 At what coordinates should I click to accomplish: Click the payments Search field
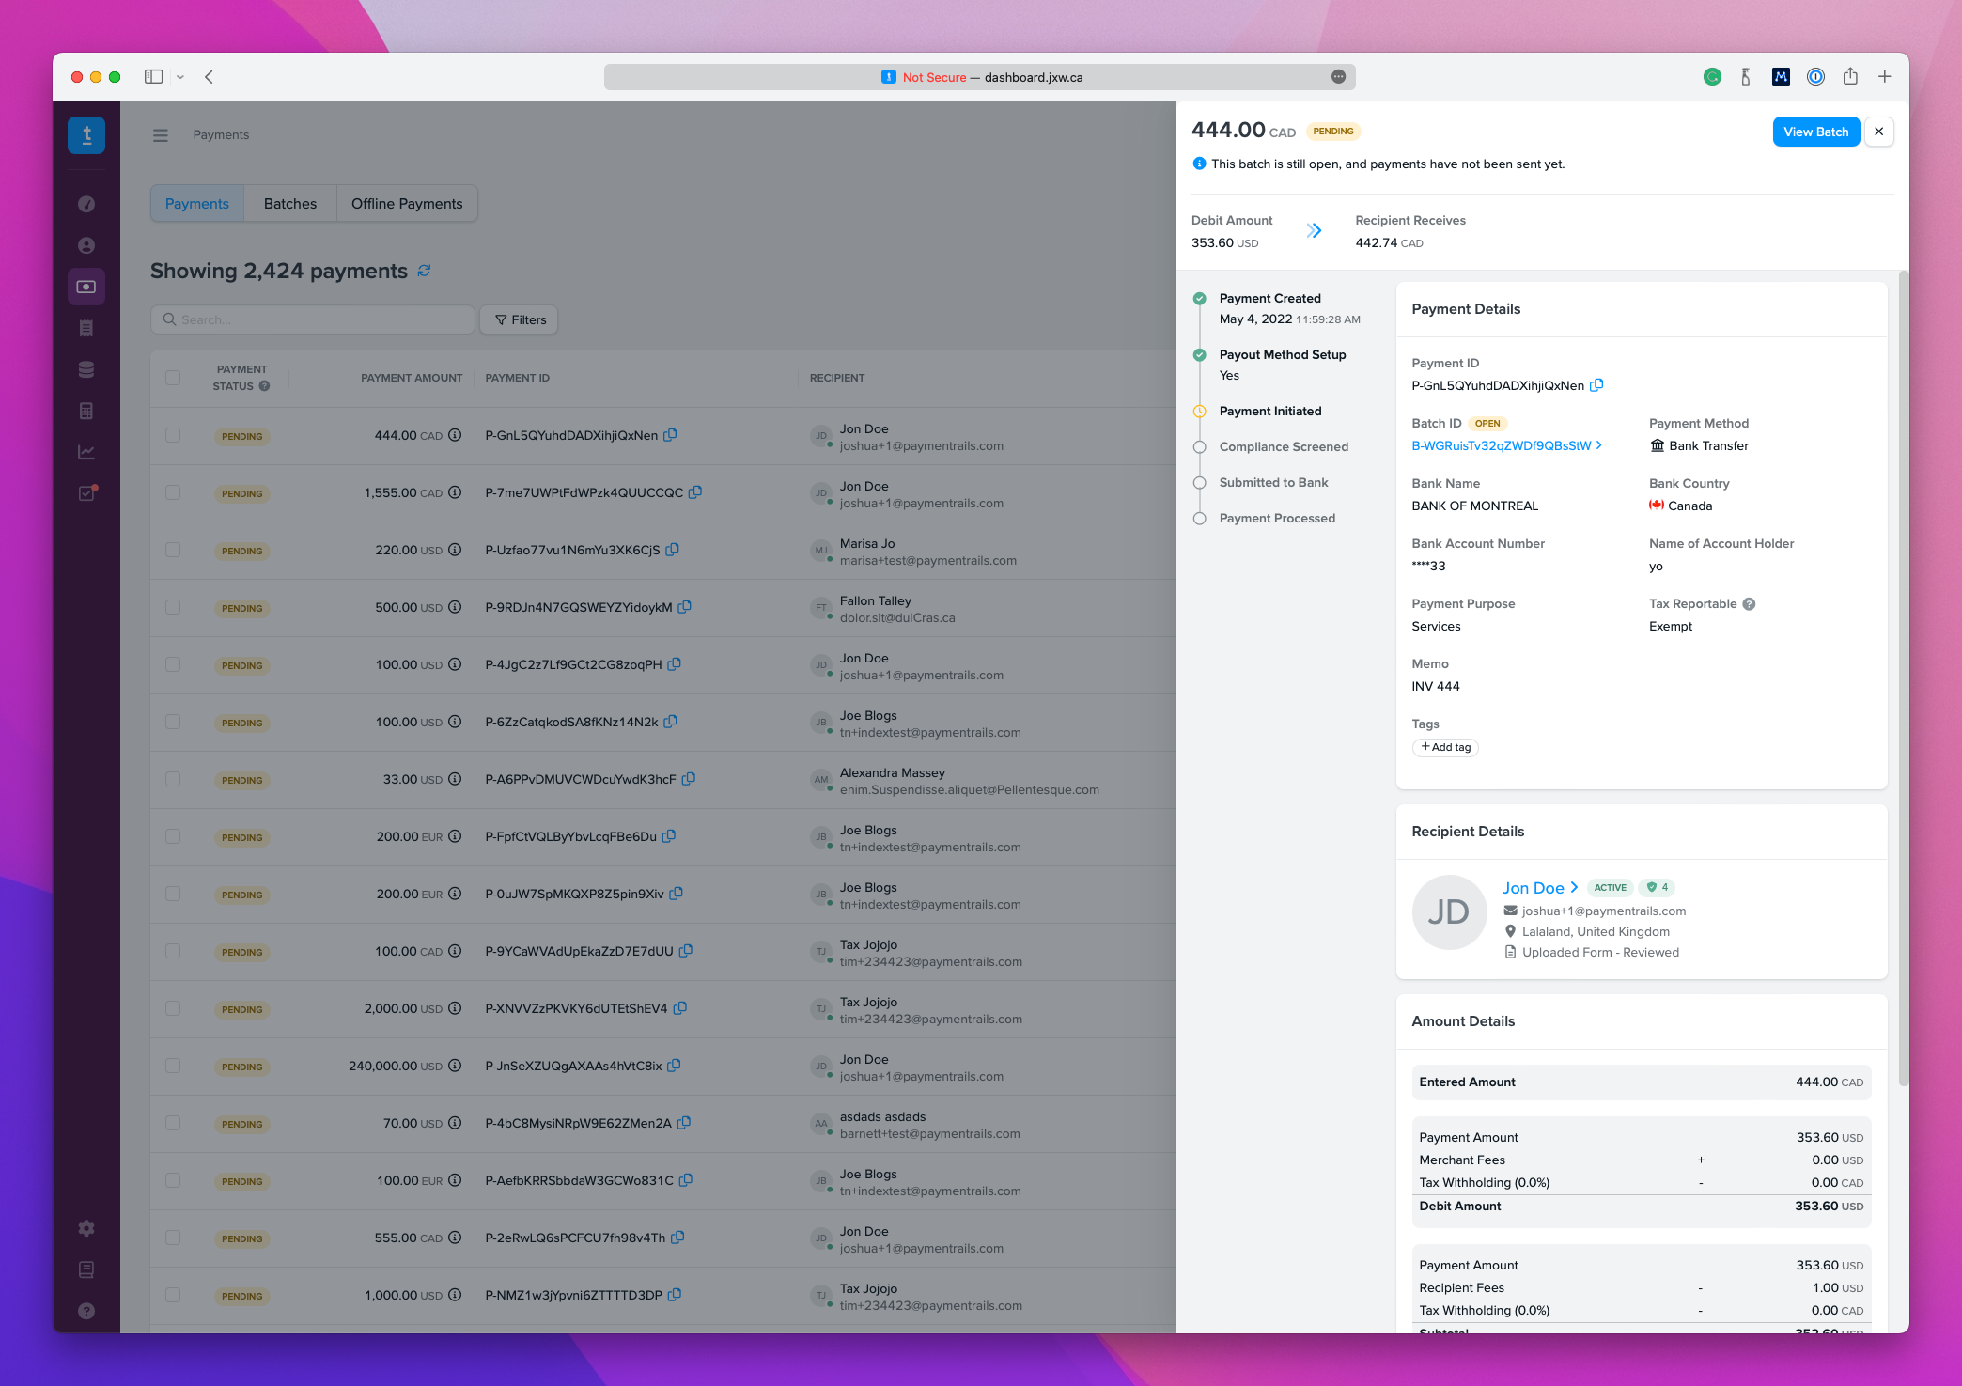coord(313,319)
